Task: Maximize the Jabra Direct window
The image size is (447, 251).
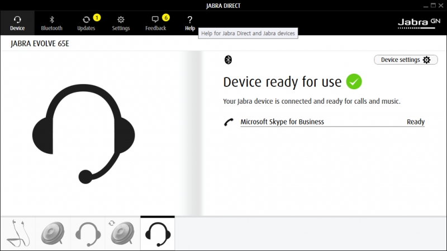Action: (434, 6)
